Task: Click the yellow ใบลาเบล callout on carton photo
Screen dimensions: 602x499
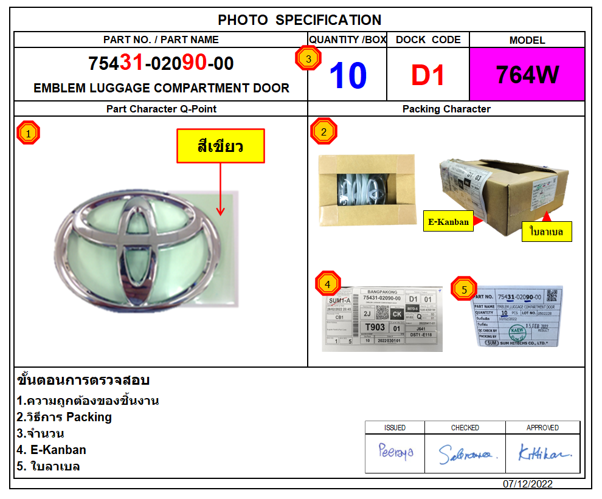Action: [547, 232]
